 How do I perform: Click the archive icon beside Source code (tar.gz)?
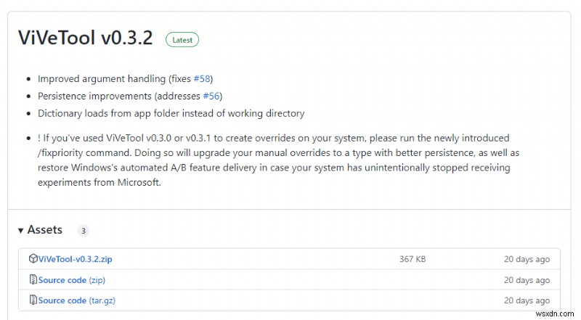(33, 300)
